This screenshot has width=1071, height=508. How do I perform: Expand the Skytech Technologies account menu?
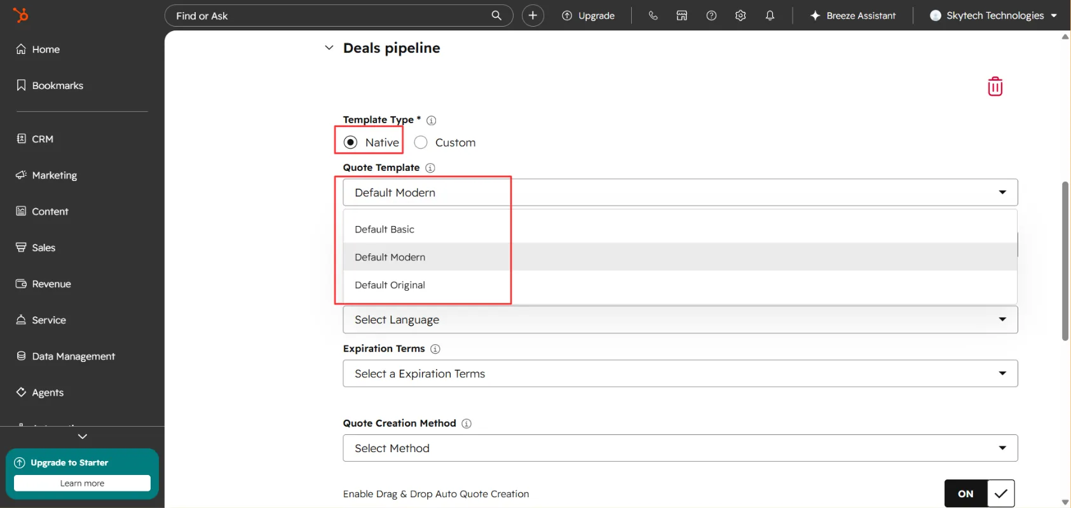pyautogui.click(x=1054, y=16)
